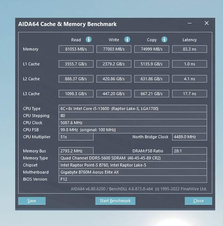Click the info icon next to Copy
This screenshot has width=223, height=226.
[x=164, y=39]
